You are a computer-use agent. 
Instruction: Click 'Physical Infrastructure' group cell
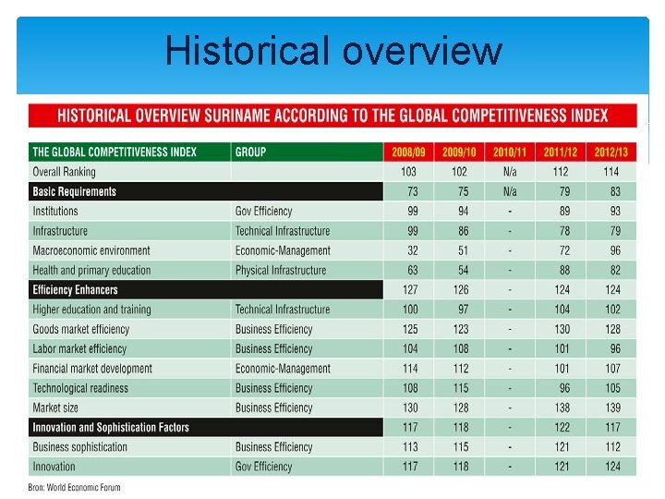281,270
